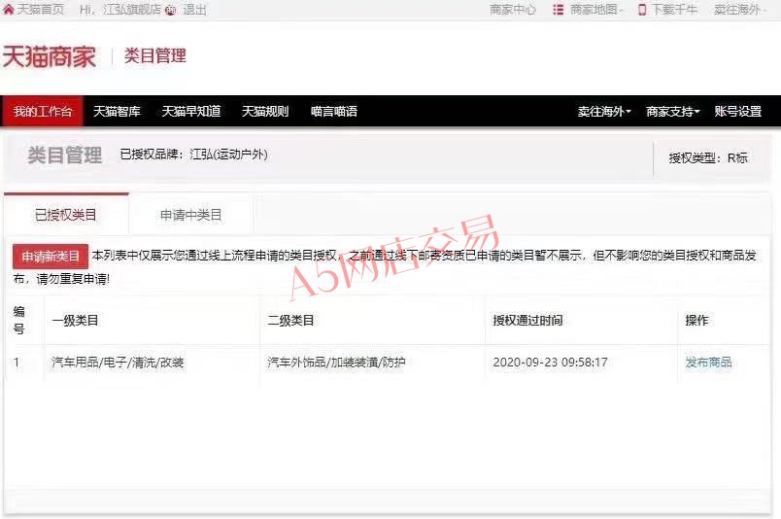Open the 天猫规则 menu item
Viewport: 781px width, 519px height.
[x=265, y=111]
